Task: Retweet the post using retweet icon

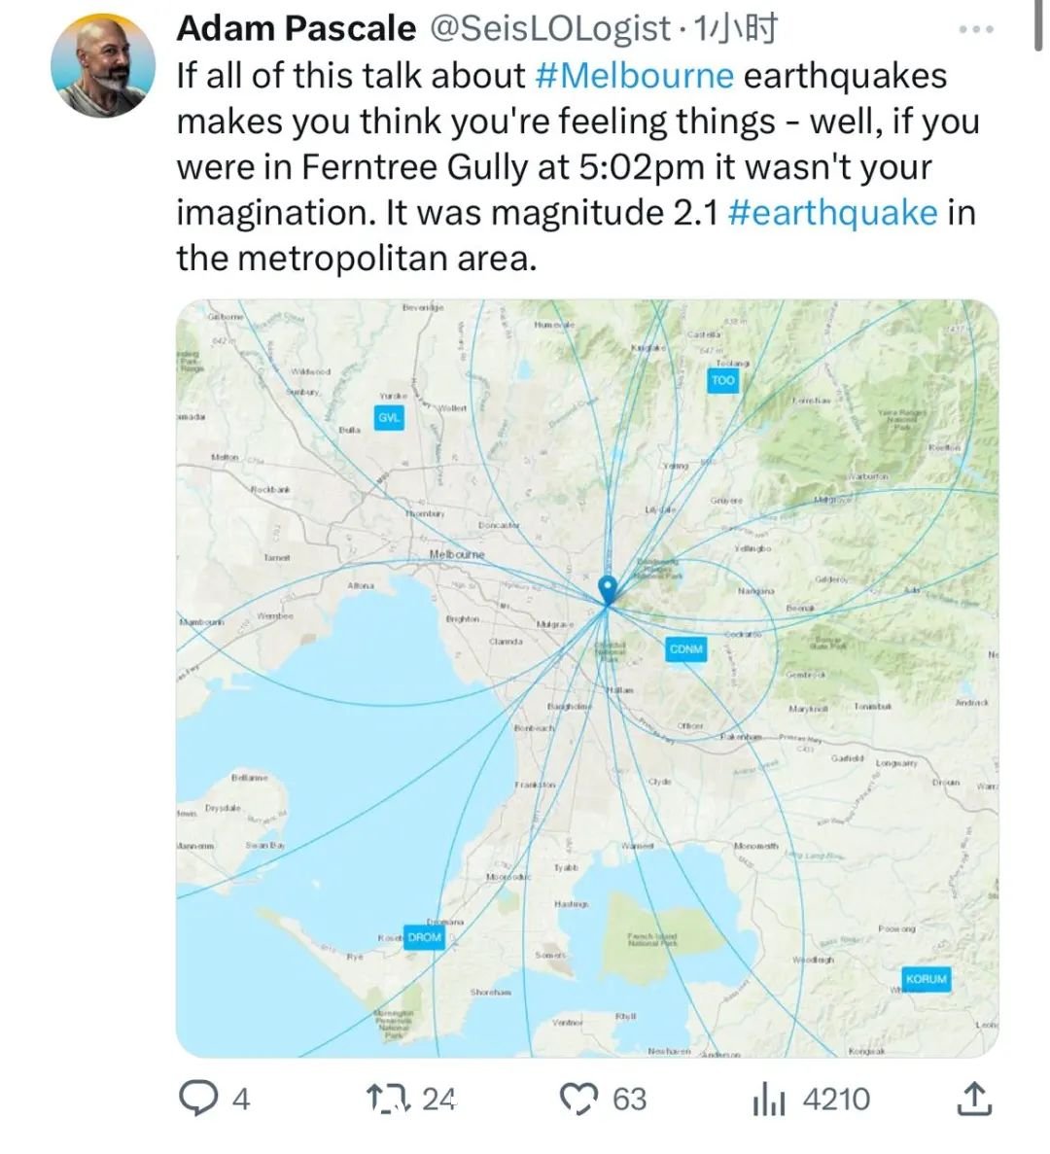Action: (387, 1099)
